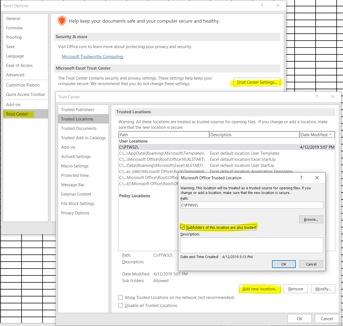
Task: Toggle Subfolders of this location are also trusted
Action: [182, 227]
